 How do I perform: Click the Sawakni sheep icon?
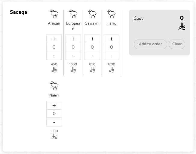tap(92, 14)
